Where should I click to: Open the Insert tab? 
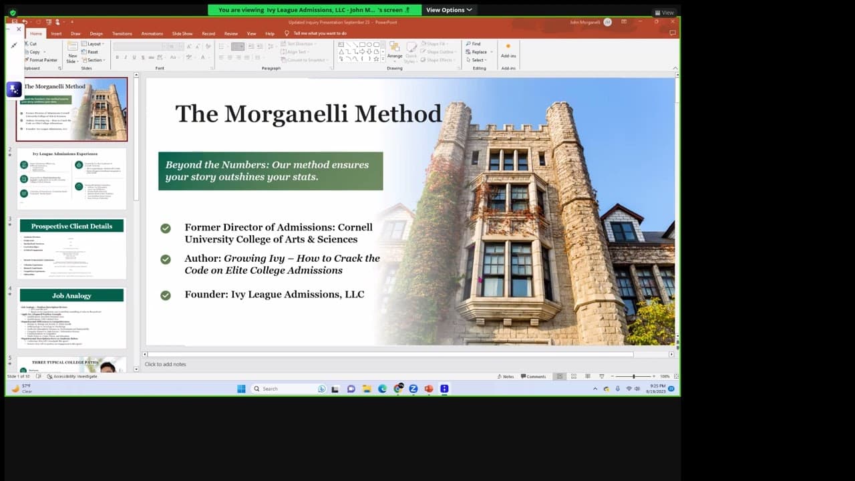tap(56, 33)
